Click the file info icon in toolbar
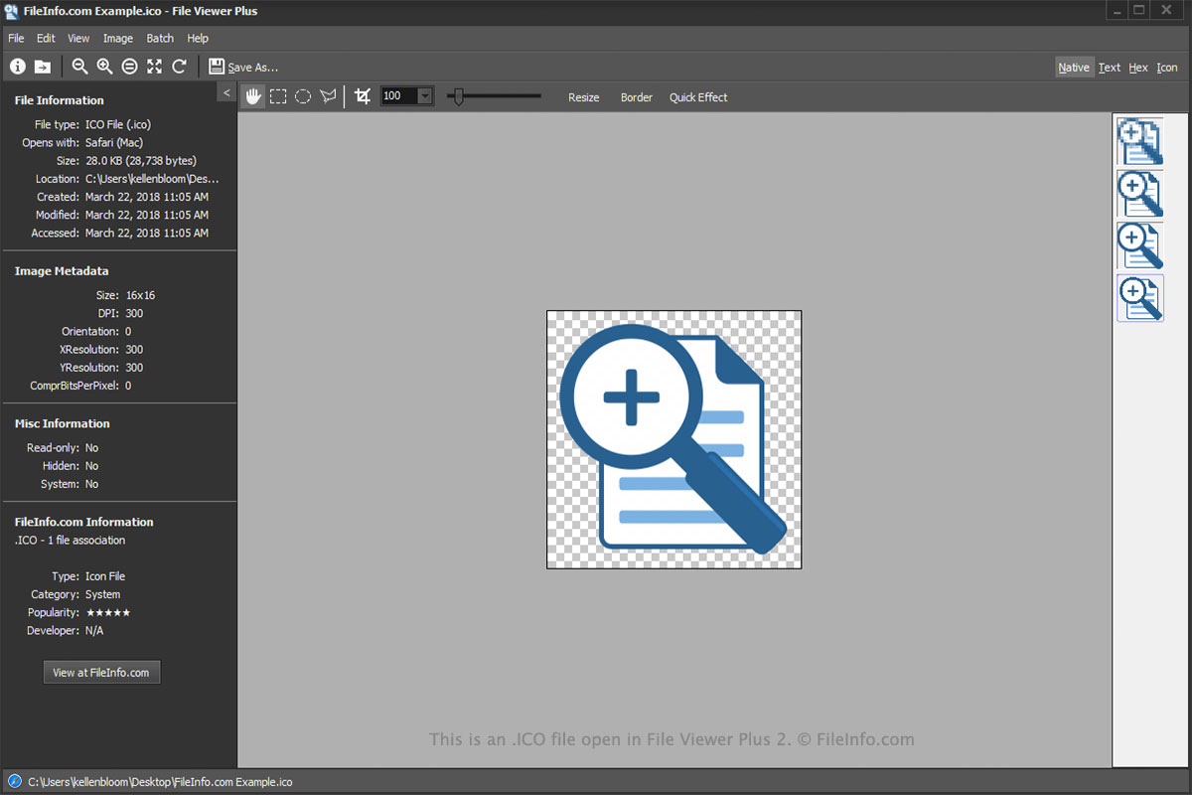Viewport: 1192px width, 795px height. (18, 67)
